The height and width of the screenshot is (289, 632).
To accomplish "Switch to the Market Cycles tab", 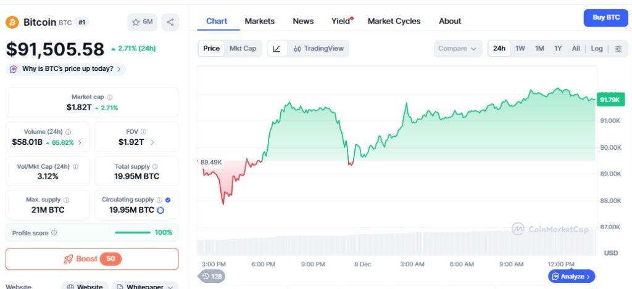I will point(394,21).
